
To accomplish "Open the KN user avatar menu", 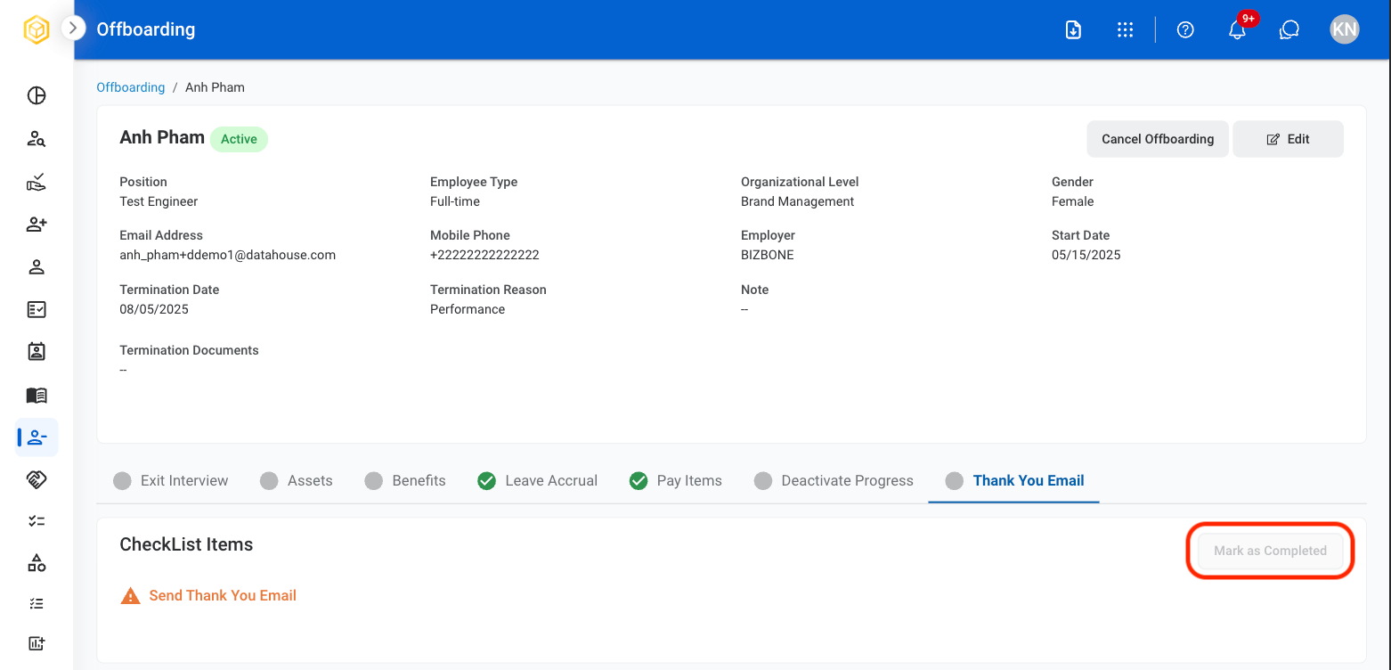I will point(1344,29).
